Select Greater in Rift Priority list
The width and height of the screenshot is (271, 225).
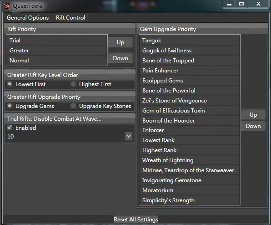57,51
